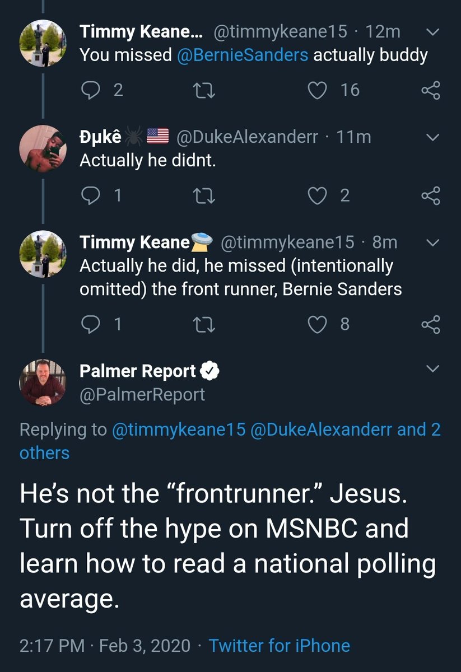This screenshot has height=672, width=461.
Task: View Palmer Report's profile picture
Action: pyautogui.click(x=43, y=382)
